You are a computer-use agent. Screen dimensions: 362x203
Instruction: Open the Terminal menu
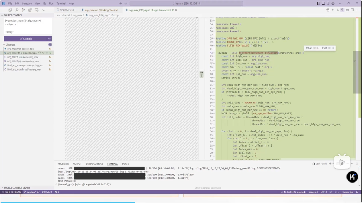61,4
